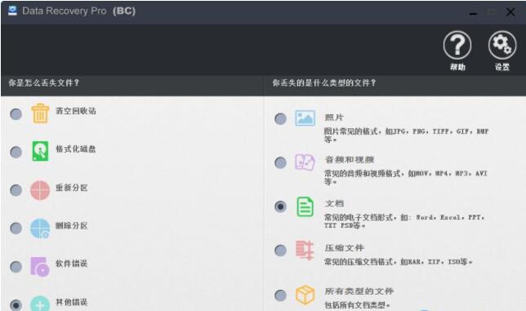Open the 帮助 help question-mark icon
The height and width of the screenshot is (311, 526).
[457, 45]
